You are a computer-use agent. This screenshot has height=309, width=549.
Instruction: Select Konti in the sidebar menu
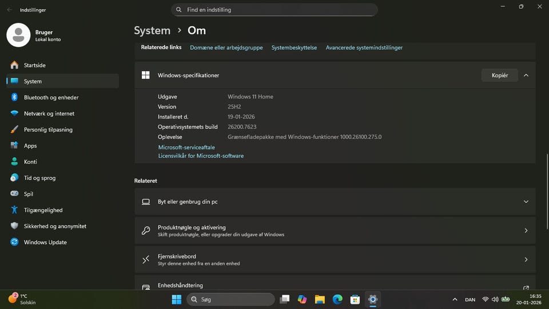pos(30,162)
